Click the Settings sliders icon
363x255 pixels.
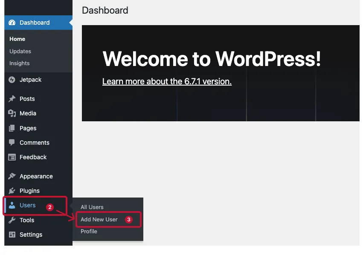click(12, 235)
